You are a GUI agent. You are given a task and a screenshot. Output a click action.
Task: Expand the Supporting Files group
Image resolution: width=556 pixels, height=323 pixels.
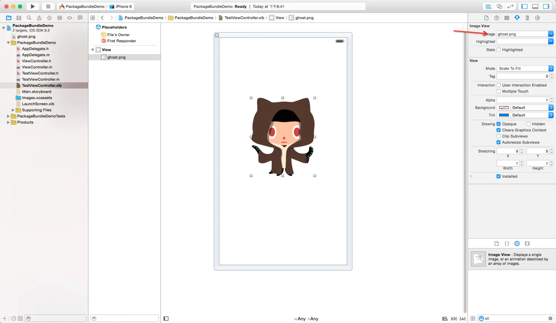(13, 110)
